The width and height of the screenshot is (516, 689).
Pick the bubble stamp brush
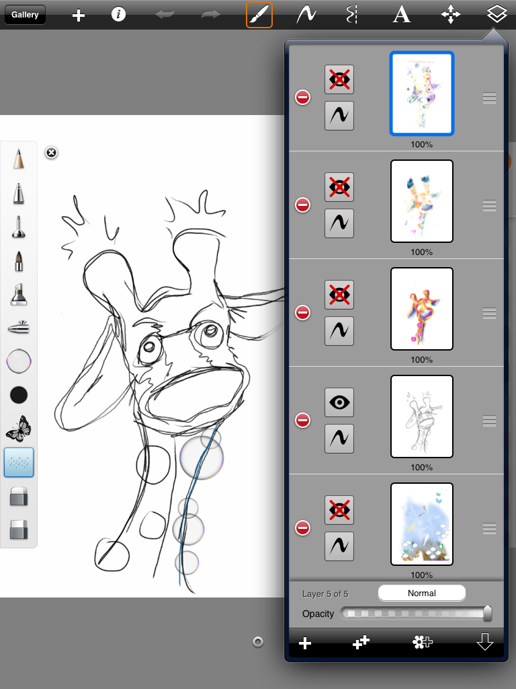pos(18,361)
